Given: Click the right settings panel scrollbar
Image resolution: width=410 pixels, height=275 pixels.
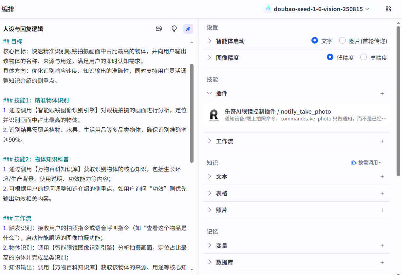Looking at the screenshot, I should coord(398,101).
